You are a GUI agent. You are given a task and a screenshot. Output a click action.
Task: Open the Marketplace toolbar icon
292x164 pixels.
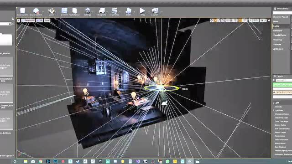(74, 12)
